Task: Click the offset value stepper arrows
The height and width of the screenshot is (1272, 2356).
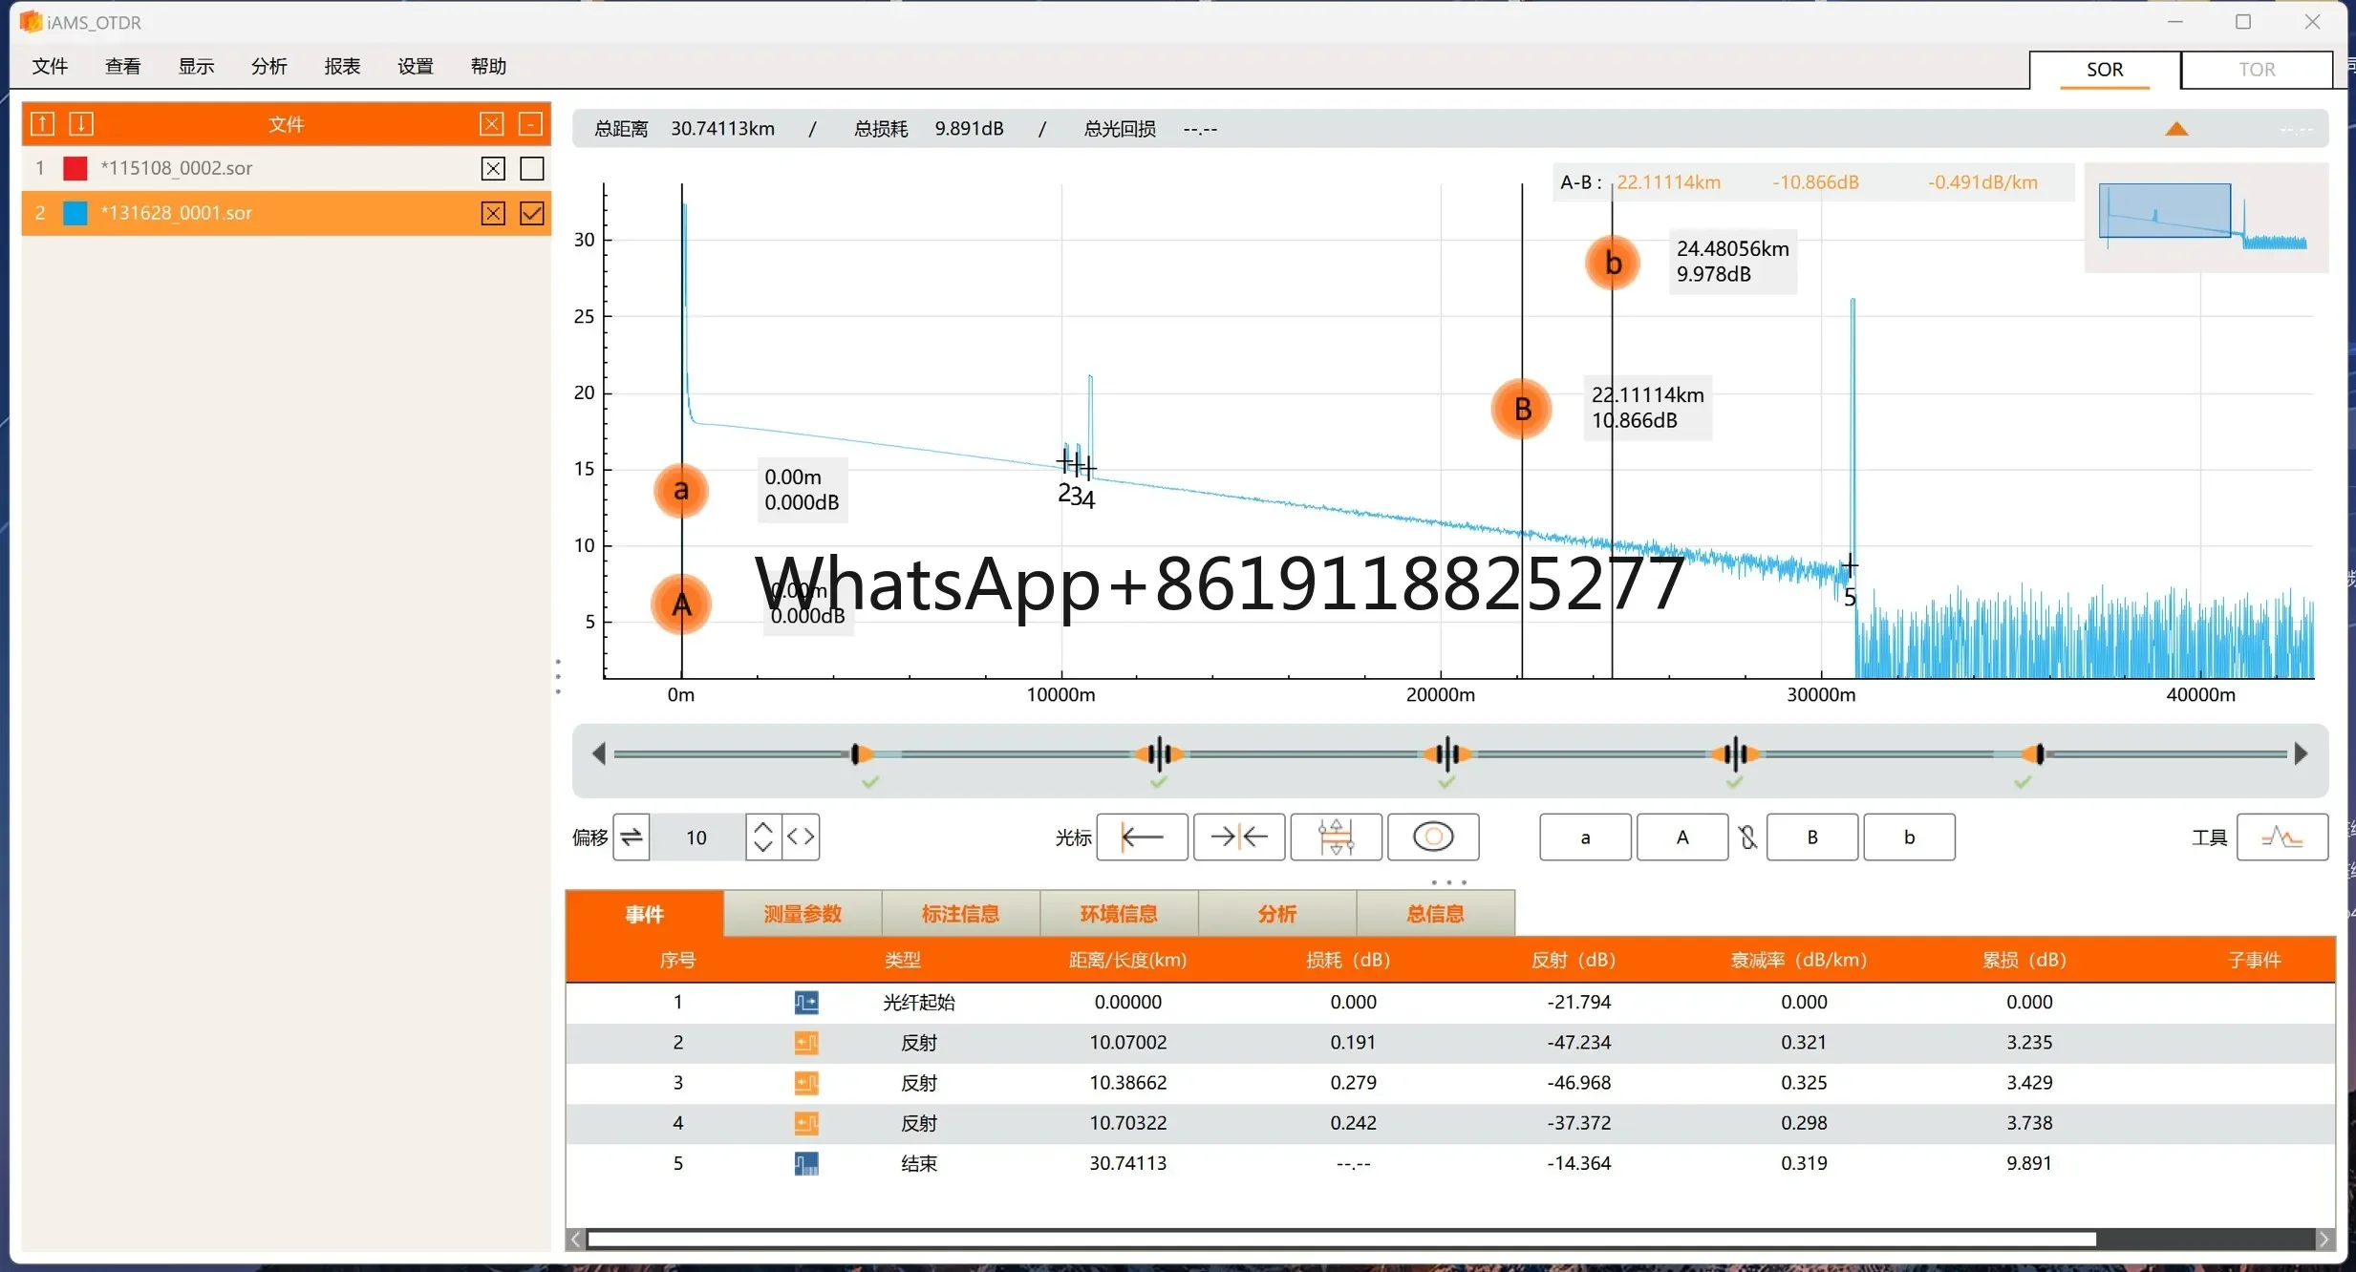Action: 763,837
